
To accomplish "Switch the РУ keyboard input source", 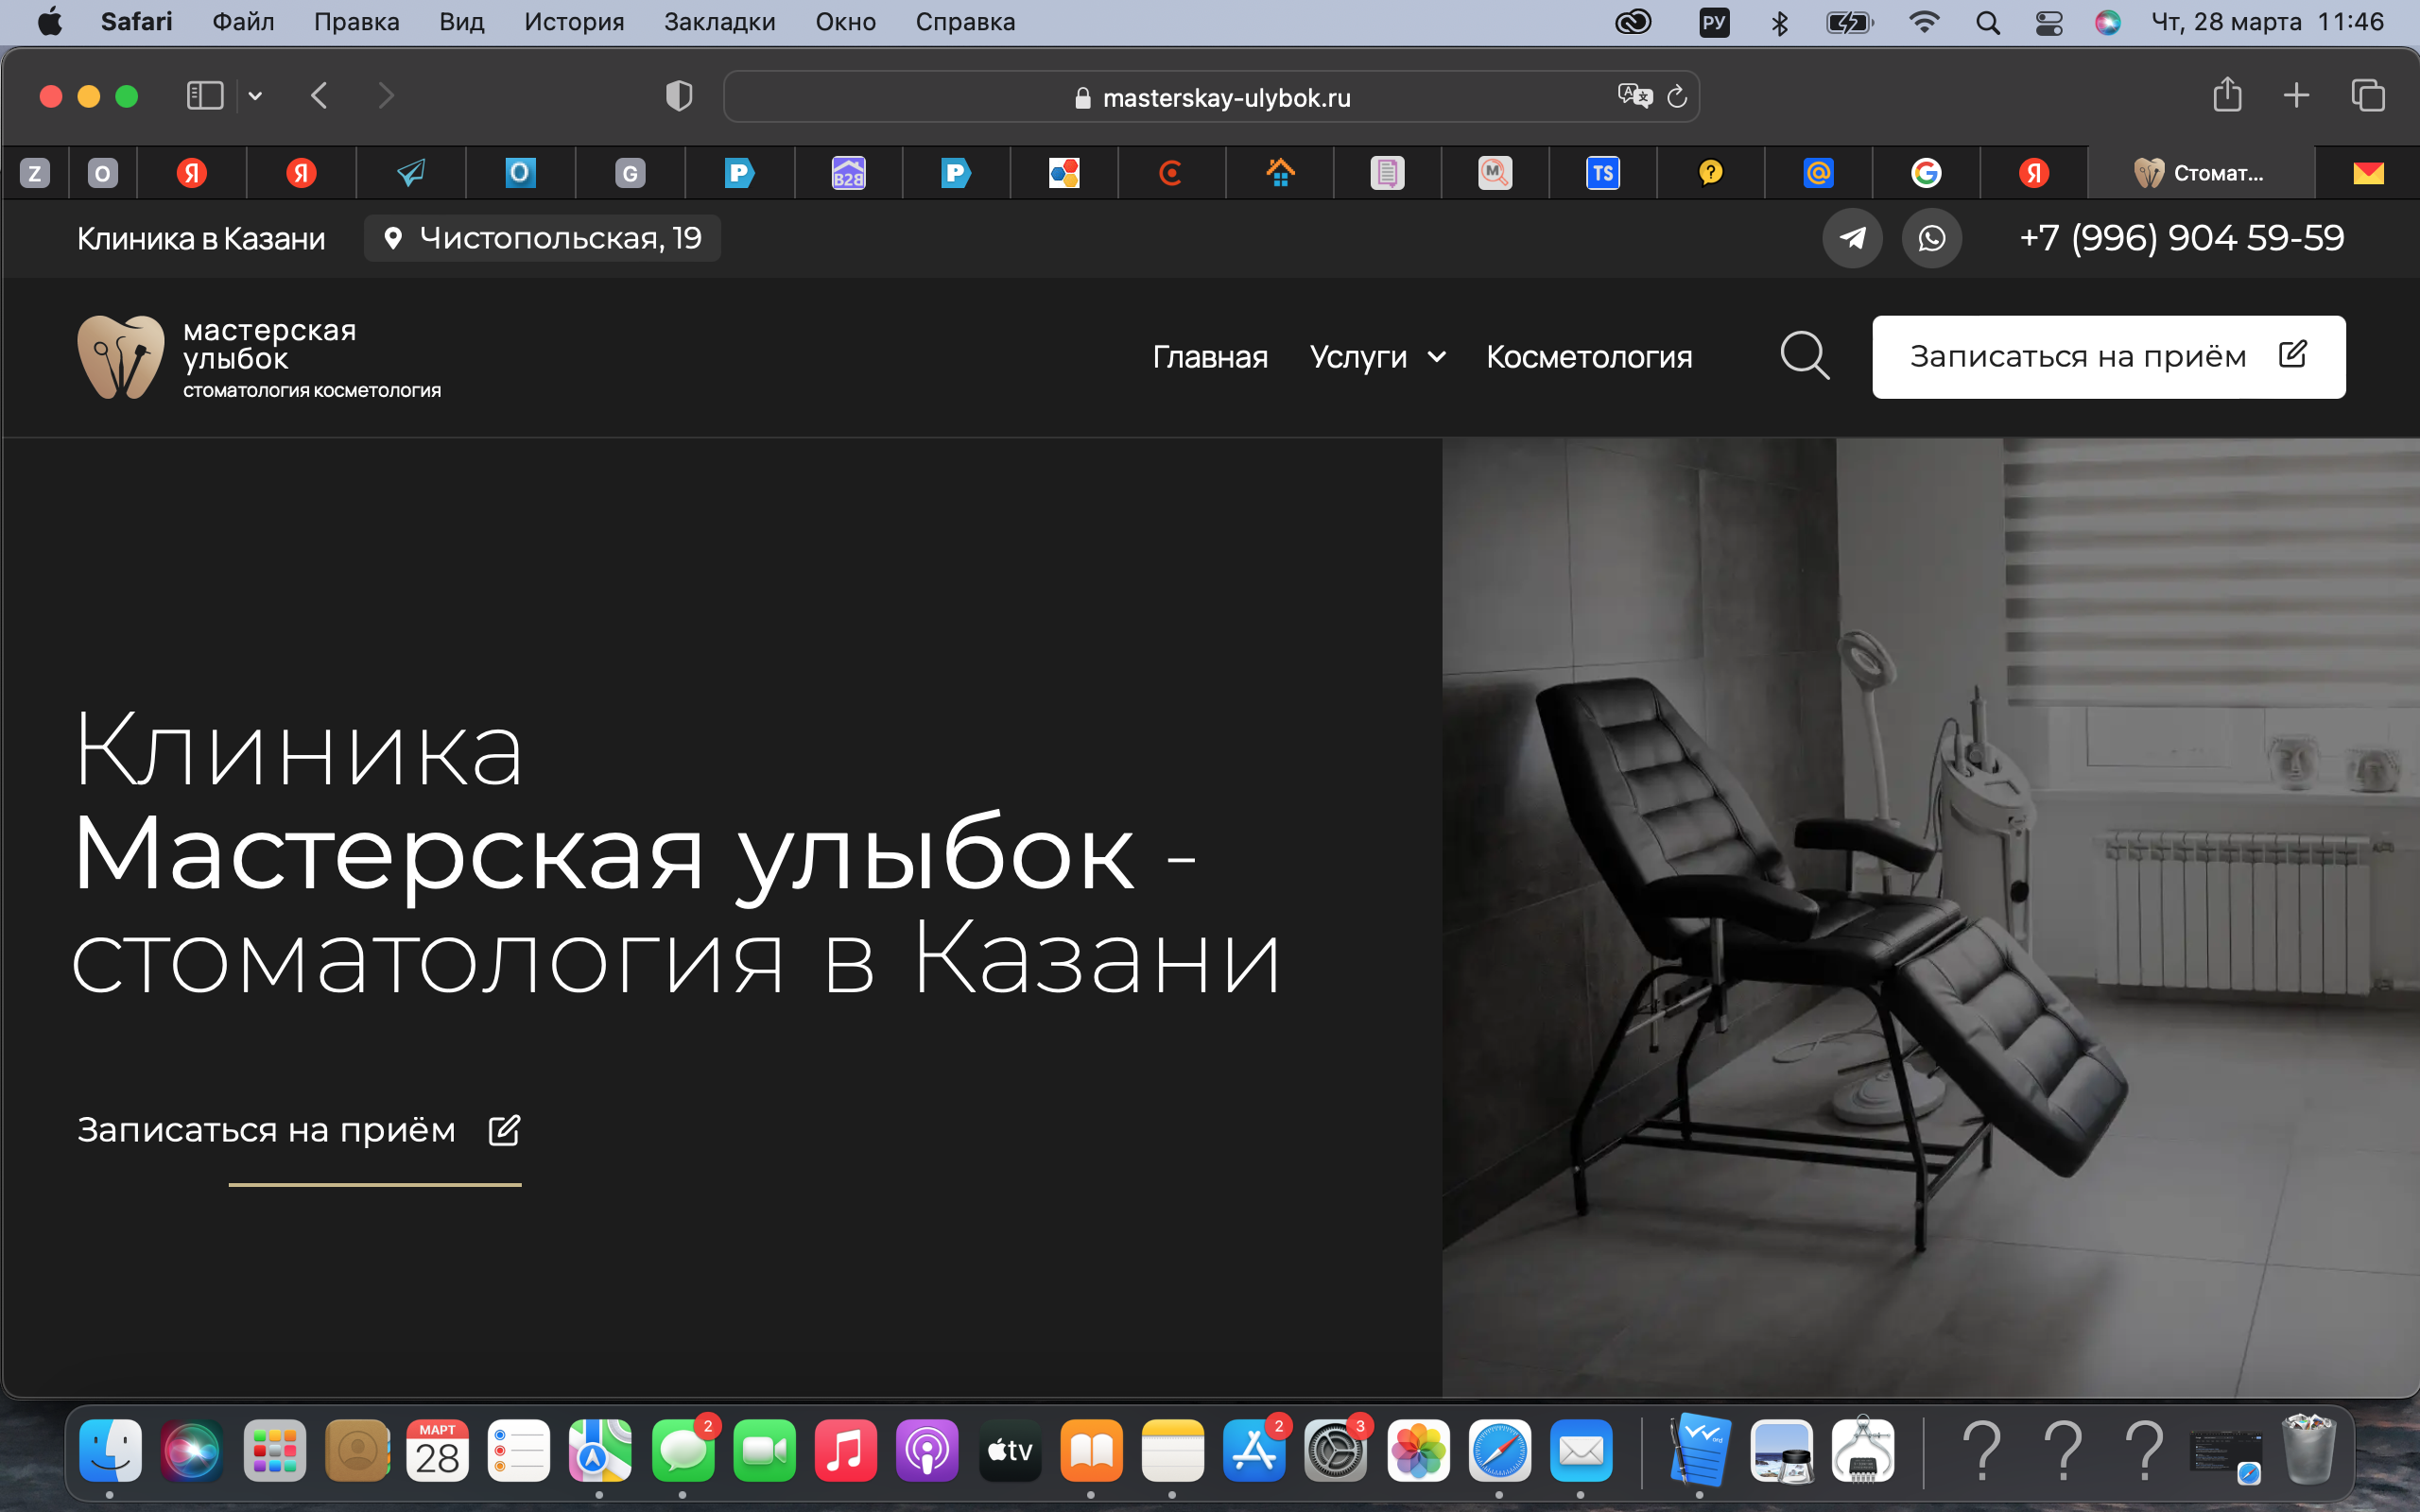I will tap(1714, 22).
